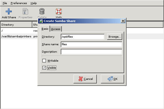Click the Add Share plus icon

coord(9,11)
